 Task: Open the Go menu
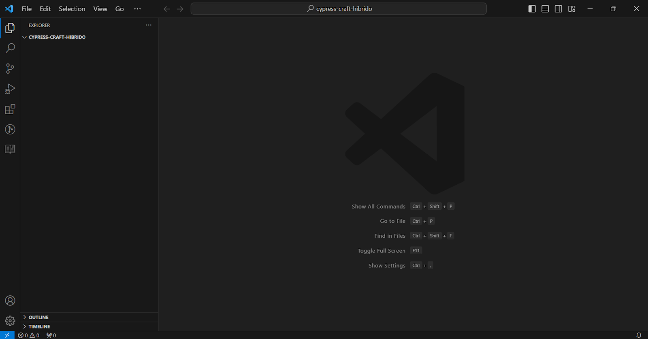click(x=119, y=9)
